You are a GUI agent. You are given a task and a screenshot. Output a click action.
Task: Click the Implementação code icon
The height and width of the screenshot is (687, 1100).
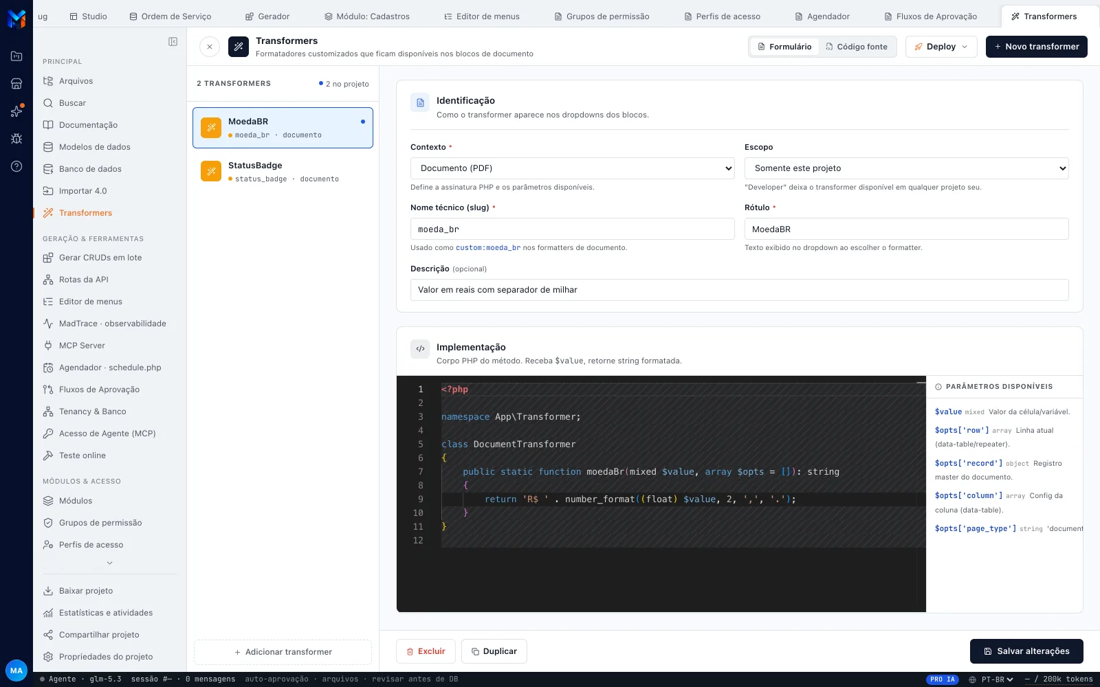pyautogui.click(x=420, y=349)
